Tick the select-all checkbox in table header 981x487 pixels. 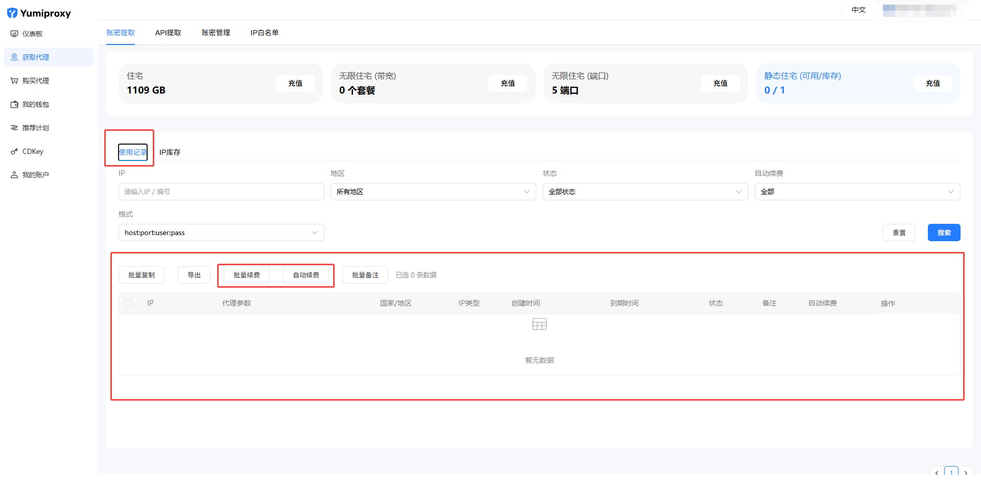click(x=128, y=303)
